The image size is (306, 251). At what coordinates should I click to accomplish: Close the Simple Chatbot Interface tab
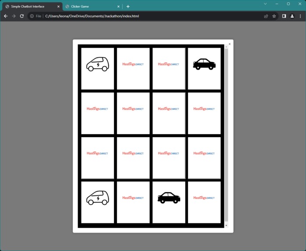(58, 7)
